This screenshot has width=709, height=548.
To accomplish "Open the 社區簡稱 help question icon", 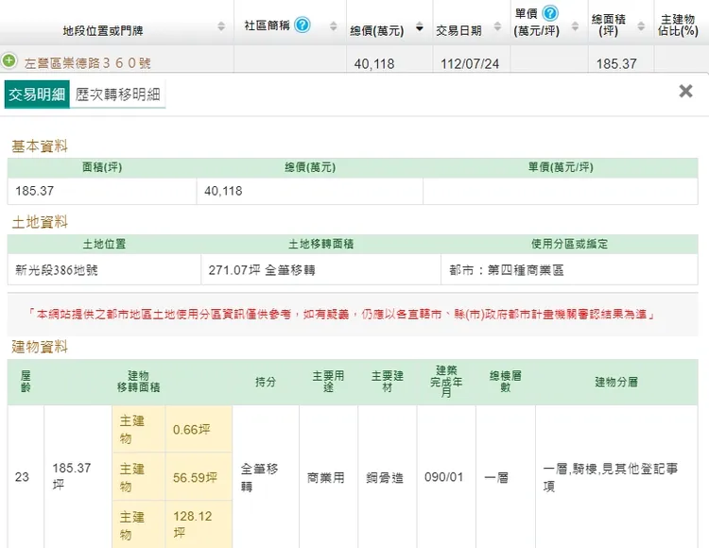I will coord(303,25).
